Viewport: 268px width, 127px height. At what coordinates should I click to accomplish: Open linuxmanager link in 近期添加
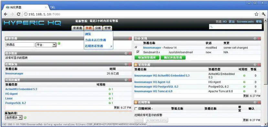[14, 73]
